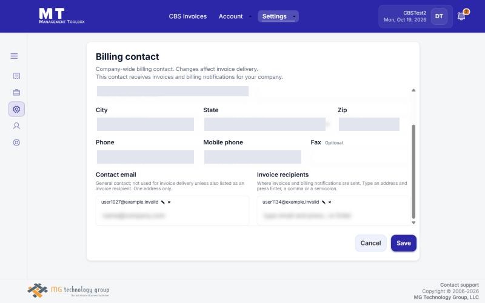Click the DT user avatar
Screen dimensions: 485x303
(439, 16)
